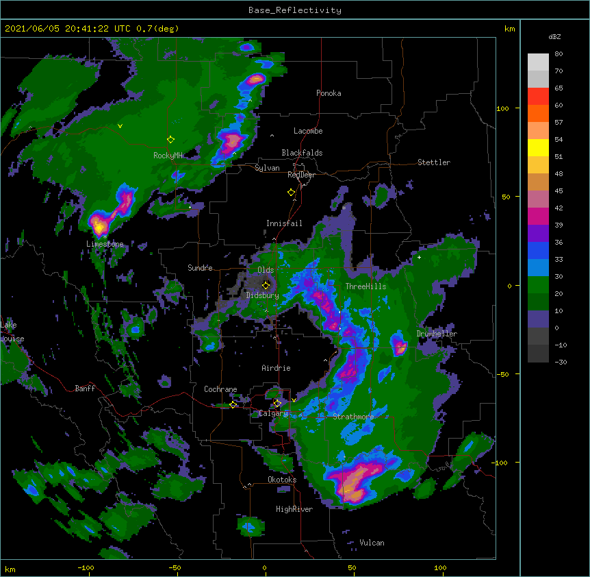The image size is (590, 577).
Task: Pick the yellow swatch between 54 and 51 dBZ
Action: pyautogui.click(x=538, y=147)
